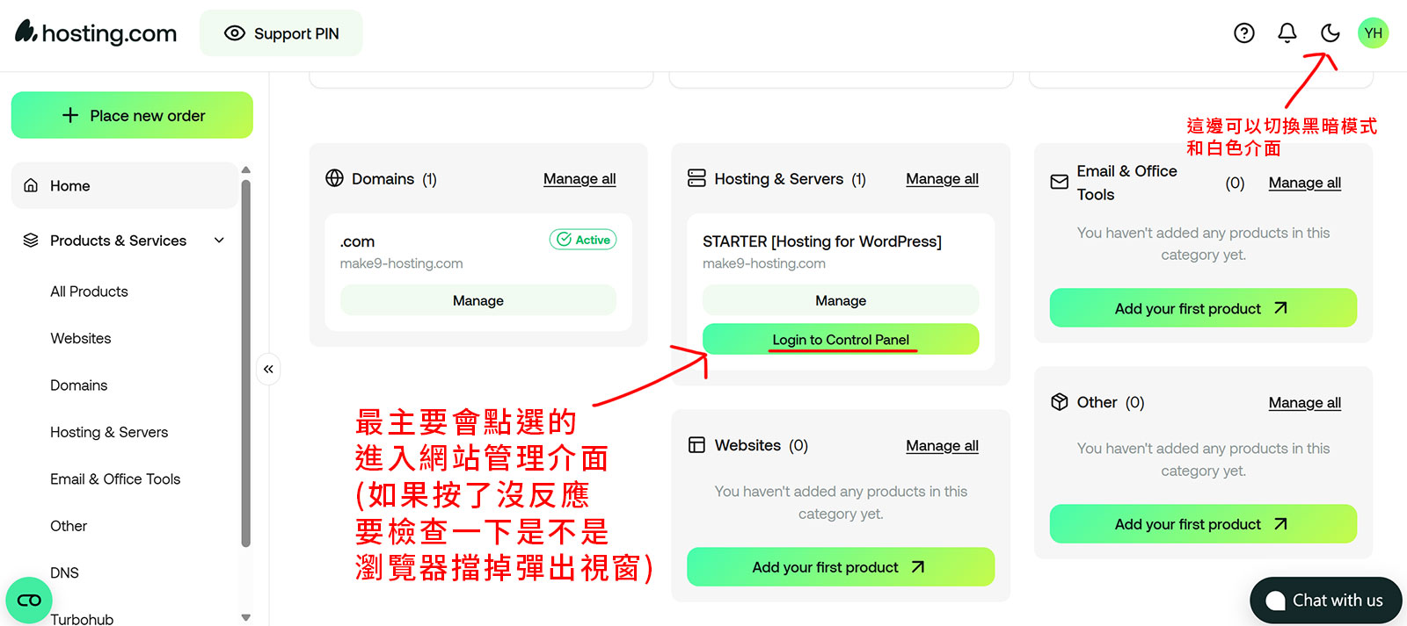Click the Email & Office Tools envelope icon

tap(1060, 182)
